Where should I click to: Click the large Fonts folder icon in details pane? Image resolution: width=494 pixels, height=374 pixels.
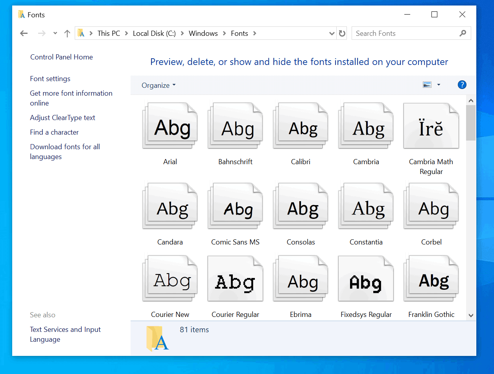[x=157, y=338]
